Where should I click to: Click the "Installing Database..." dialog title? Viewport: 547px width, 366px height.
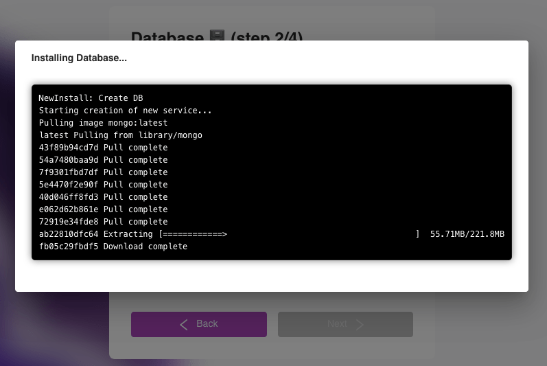point(79,58)
